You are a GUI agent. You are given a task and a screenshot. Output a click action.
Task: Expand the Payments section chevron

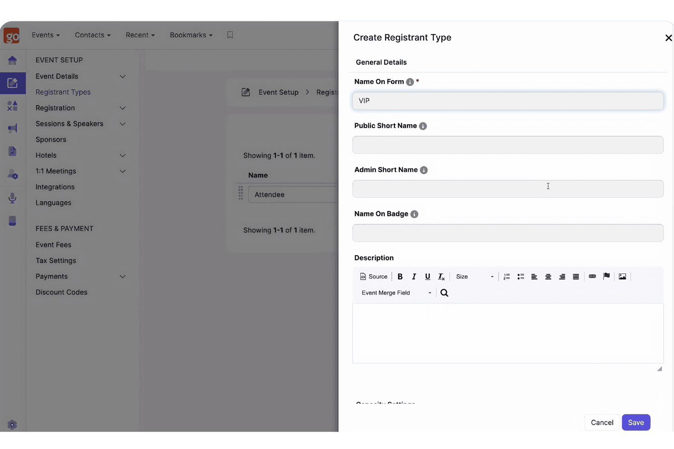click(x=123, y=277)
